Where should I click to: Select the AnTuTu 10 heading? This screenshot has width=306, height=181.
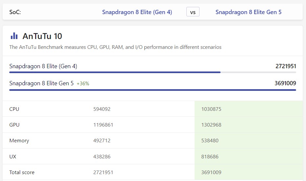(42, 36)
